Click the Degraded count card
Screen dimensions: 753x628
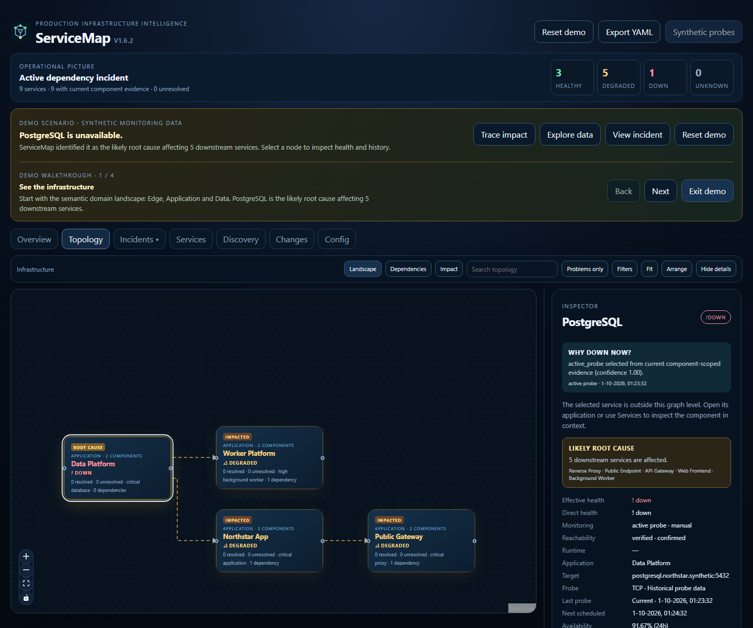pos(619,77)
